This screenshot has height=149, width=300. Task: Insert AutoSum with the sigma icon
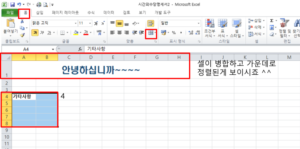272,21
